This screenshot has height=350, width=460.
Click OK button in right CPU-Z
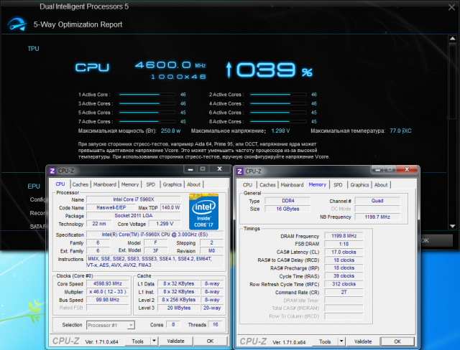coord(397,341)
